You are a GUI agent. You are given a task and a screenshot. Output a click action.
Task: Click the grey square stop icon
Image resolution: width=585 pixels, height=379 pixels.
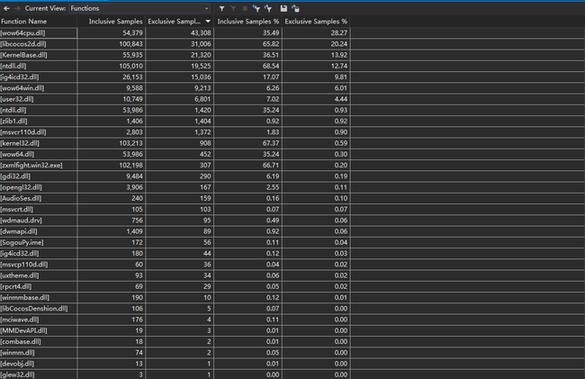[245, 8]
